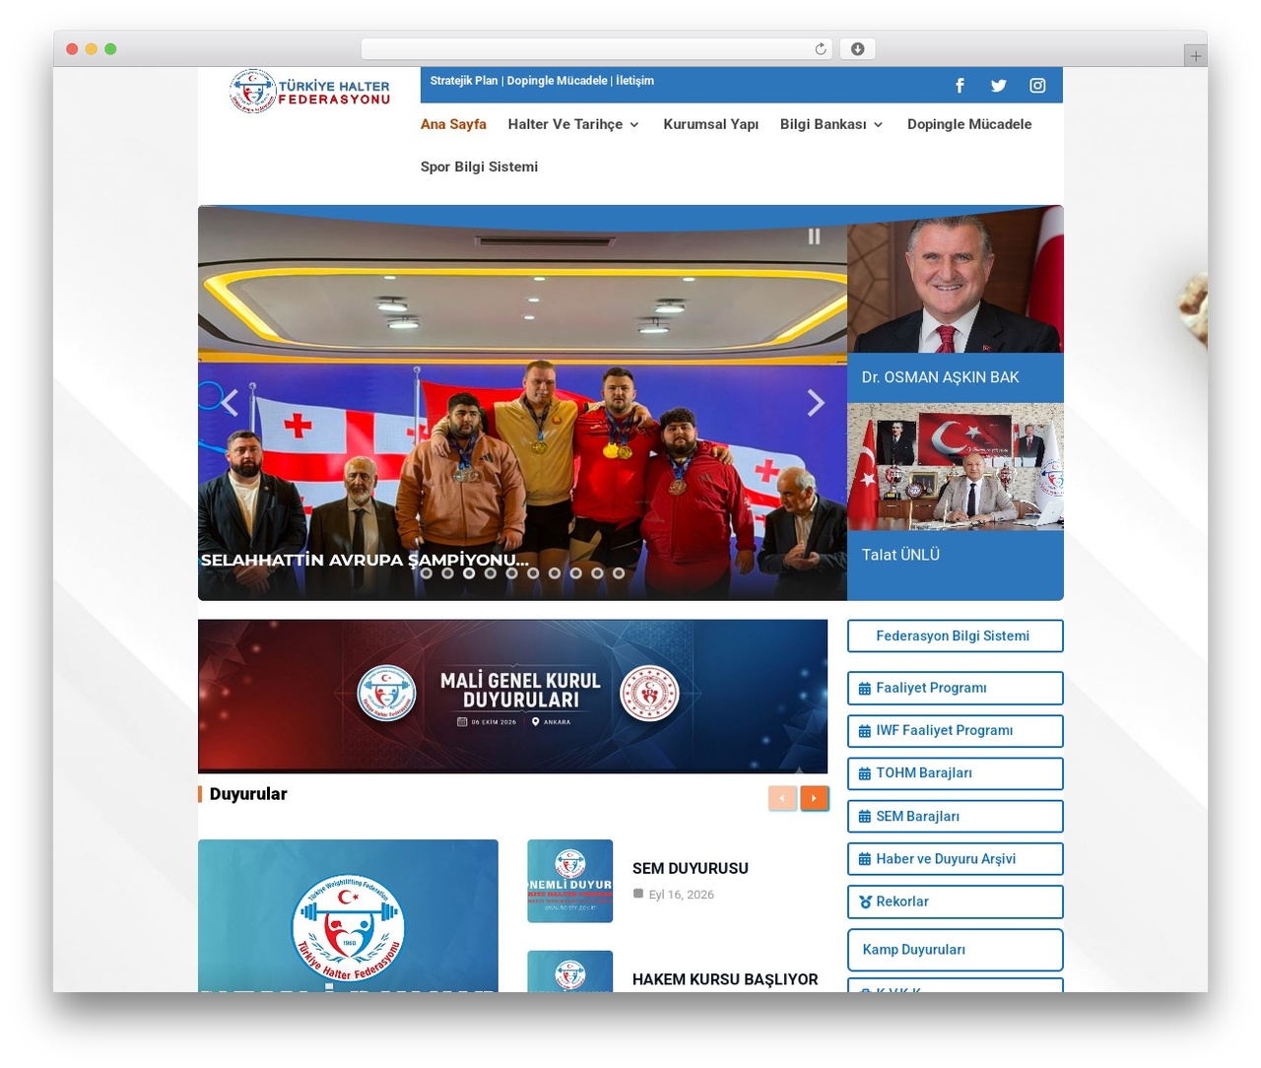Open the Facebook page icon
This screenshot has width=1261, height=1068.
click(x=960, y=86)
